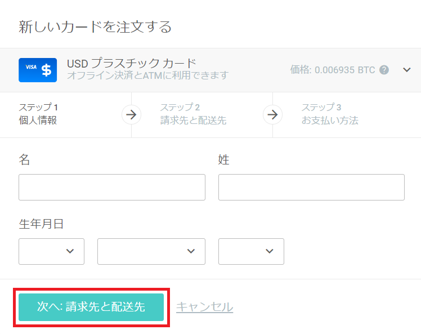Click the 価格 0.006935 BTC text
Screen dimensions: 421x334
(332, 70)
